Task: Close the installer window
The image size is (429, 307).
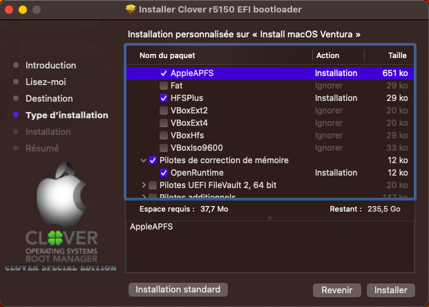Action: click(9, 10)
